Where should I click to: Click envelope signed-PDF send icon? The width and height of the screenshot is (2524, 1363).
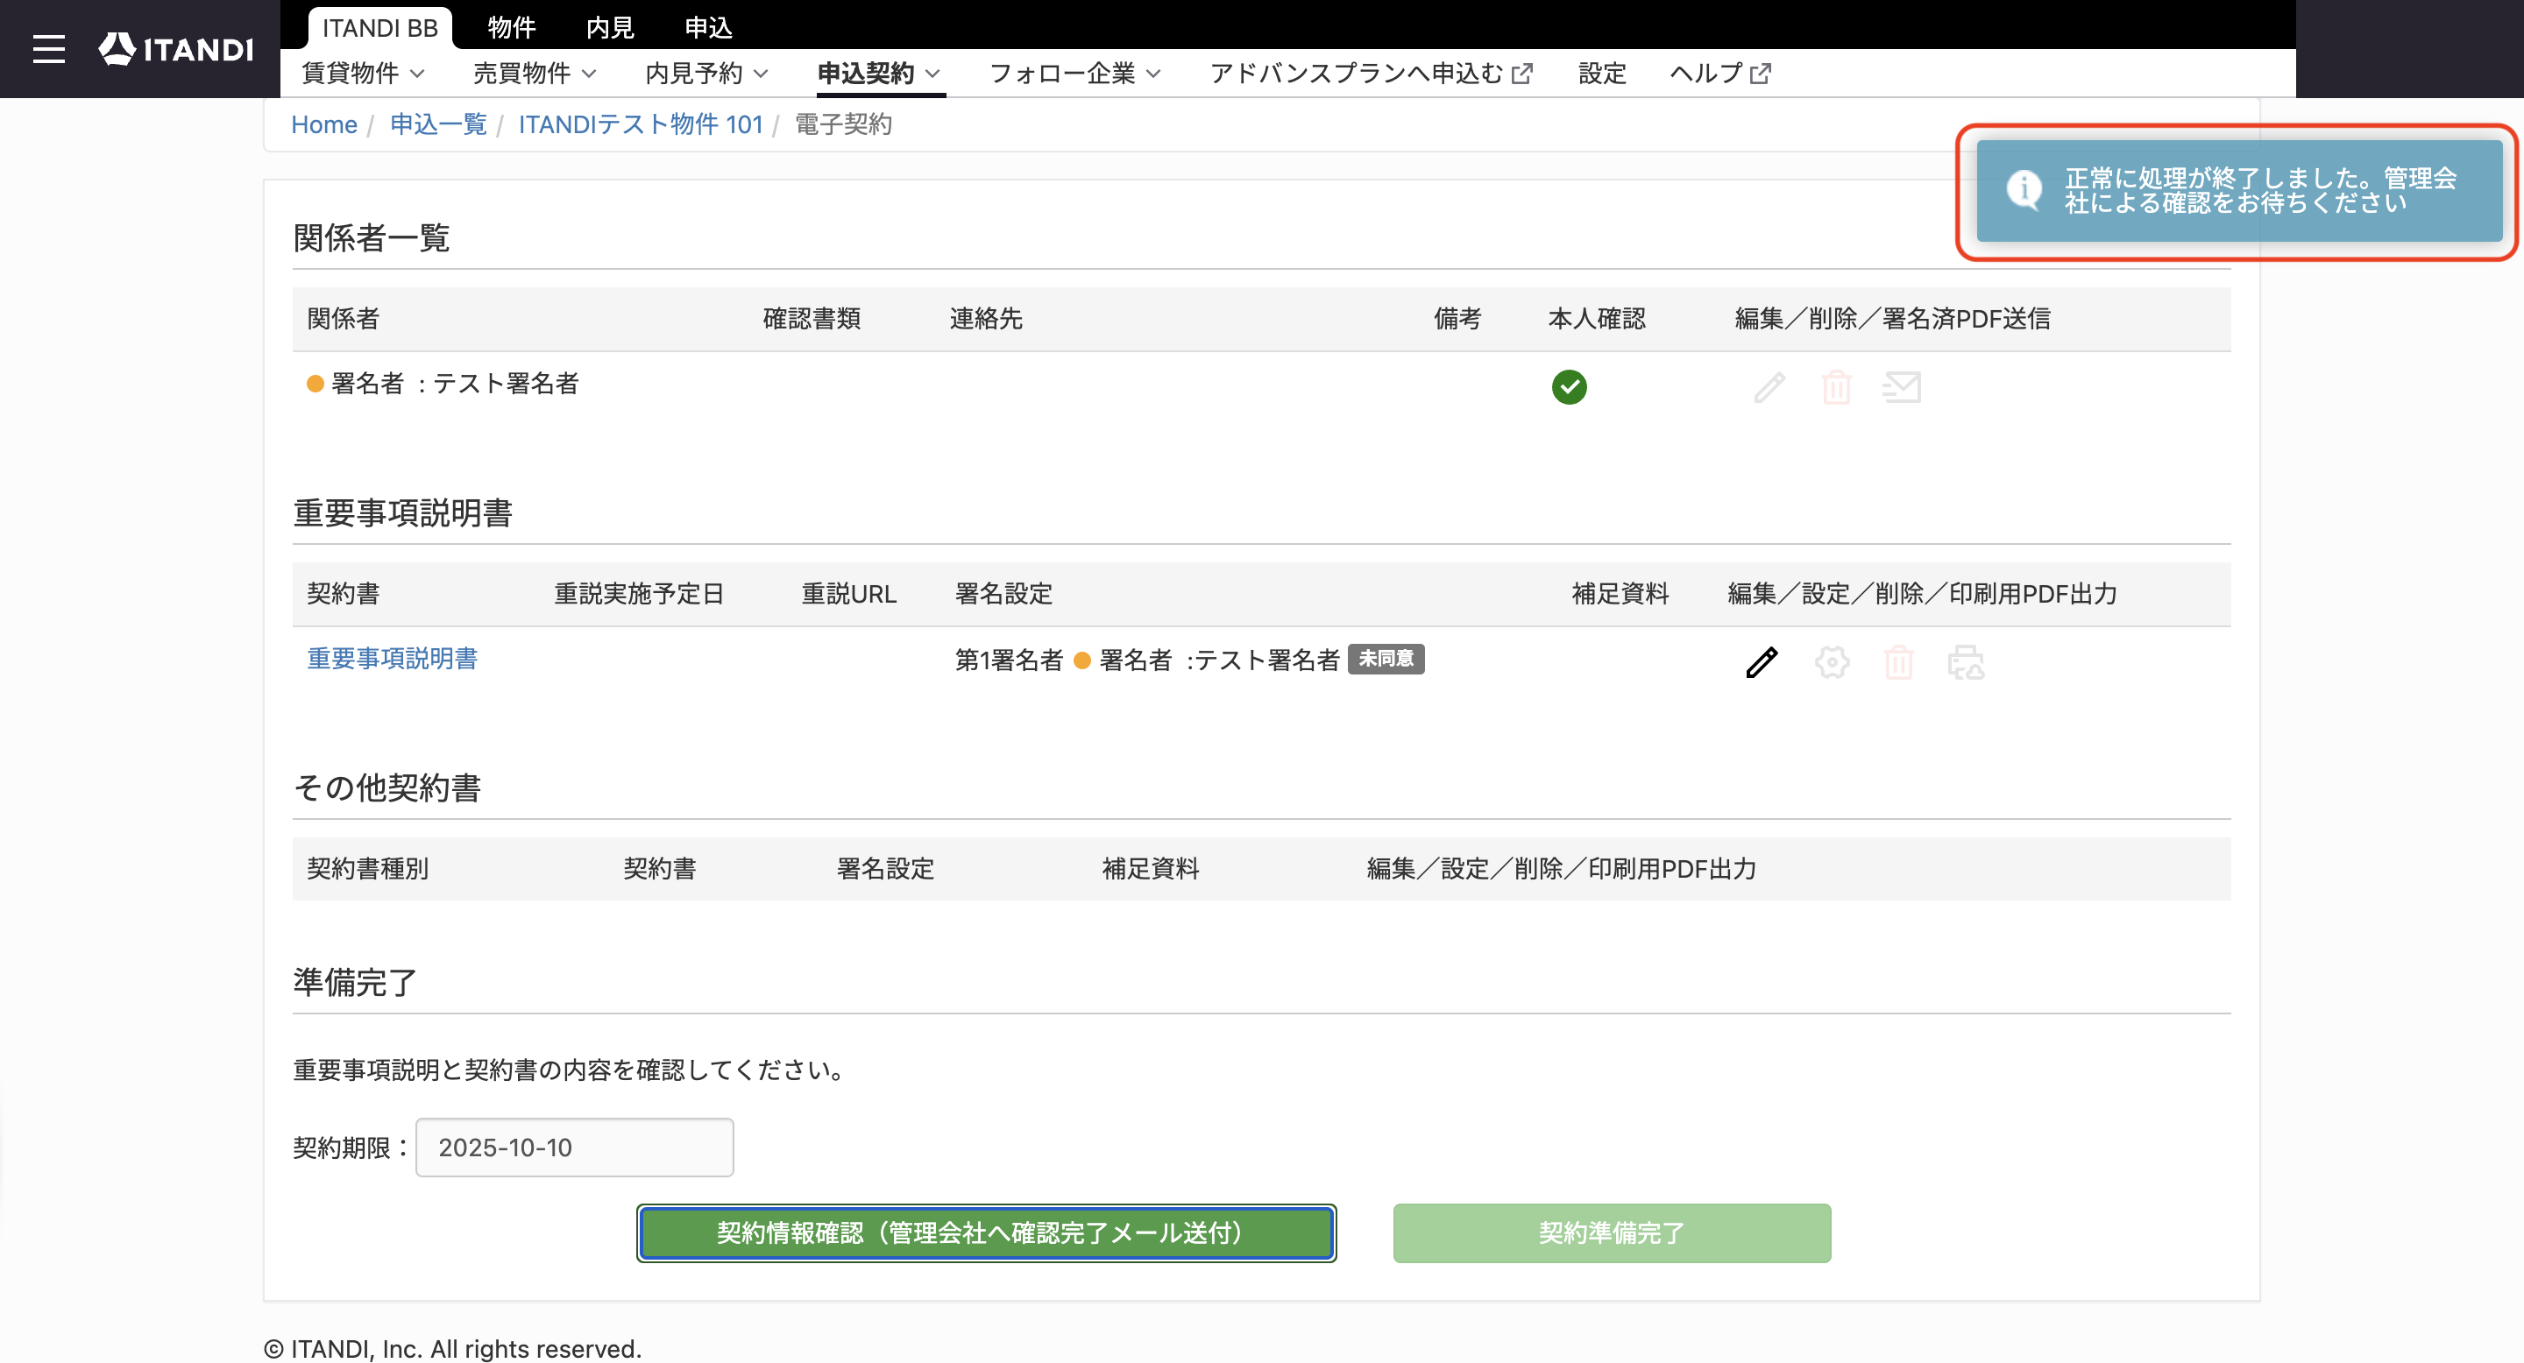[1901, 388]
